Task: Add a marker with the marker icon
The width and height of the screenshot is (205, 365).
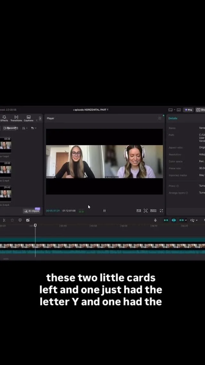Action: (20, 220)
